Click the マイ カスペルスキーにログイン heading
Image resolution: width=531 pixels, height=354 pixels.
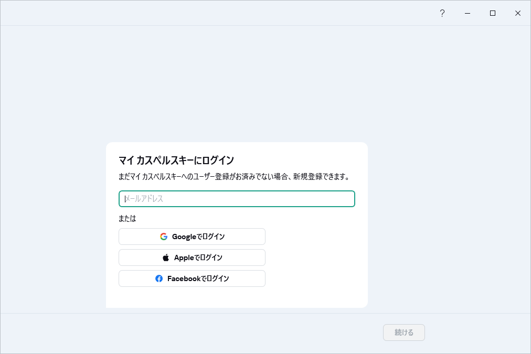(176, 160)
